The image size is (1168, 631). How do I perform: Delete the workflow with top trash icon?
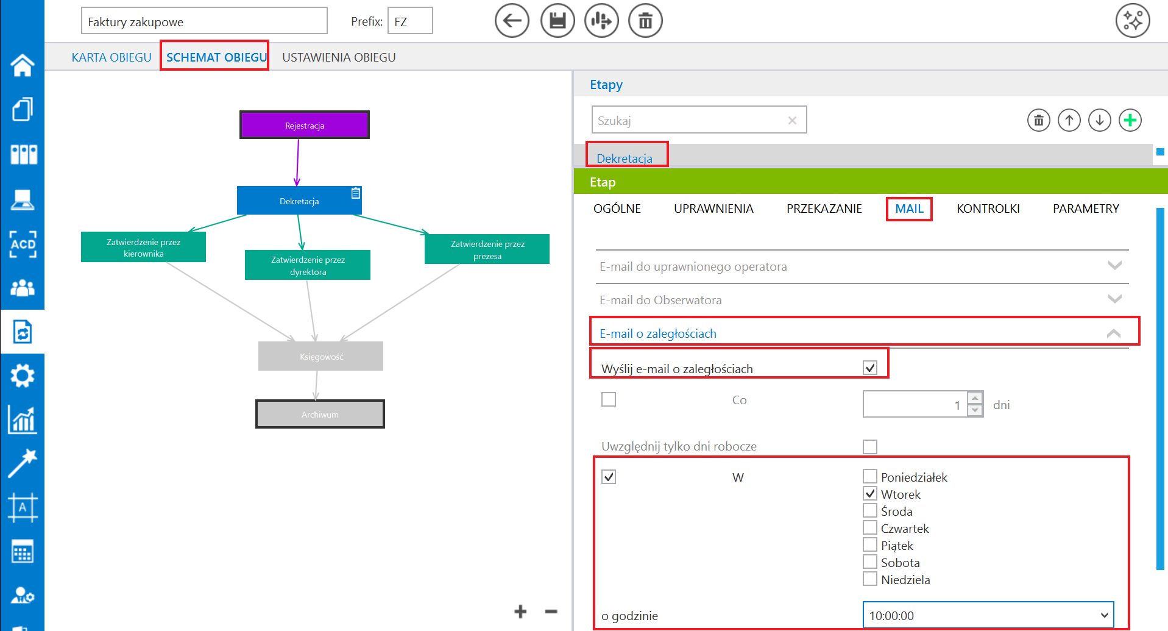645,21
